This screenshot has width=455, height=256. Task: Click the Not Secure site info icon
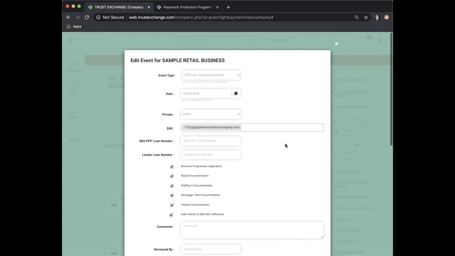point(98,17)
